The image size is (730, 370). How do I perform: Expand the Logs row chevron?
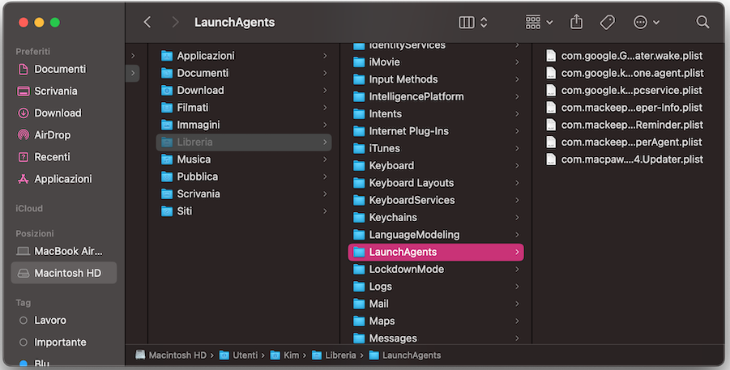pos(517,287)
